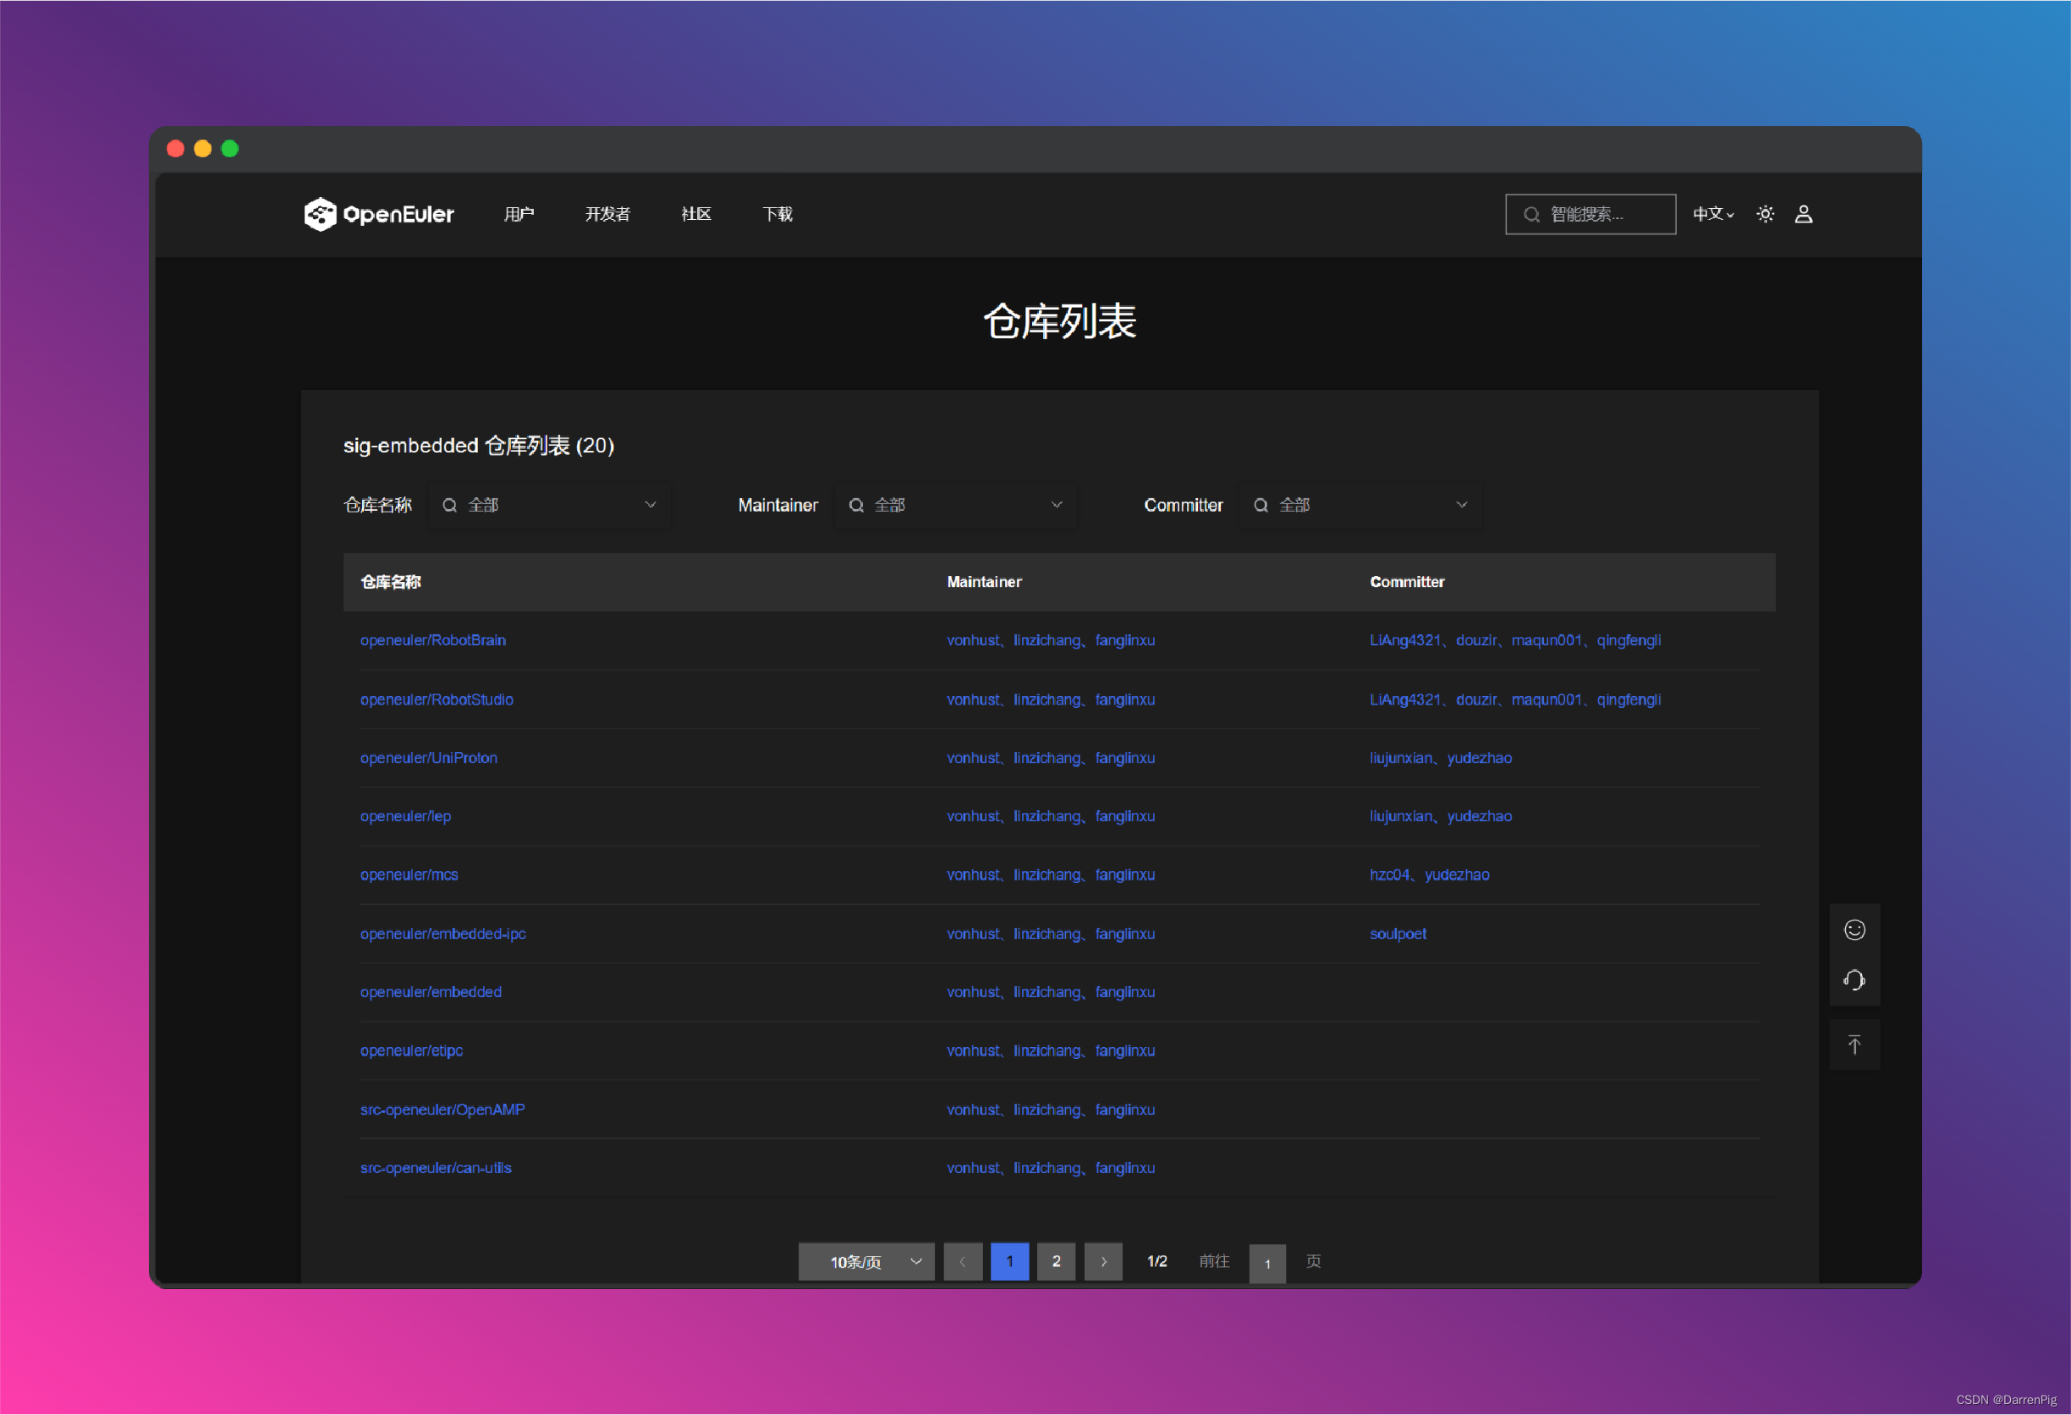Screen dimensions: 2071x1415
Task: Click the back-to-top arrow icon
Action: coord(1854,1045)
